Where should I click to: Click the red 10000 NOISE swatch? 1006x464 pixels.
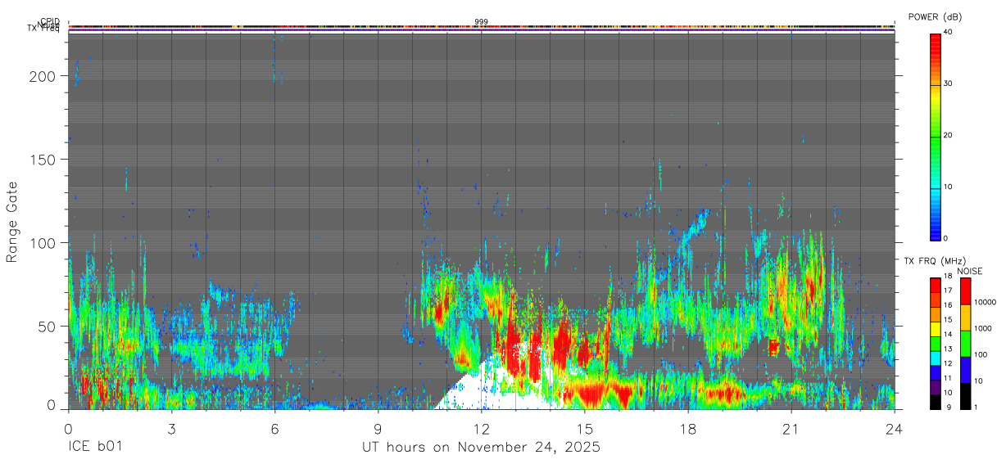click(x=965, y=291)
